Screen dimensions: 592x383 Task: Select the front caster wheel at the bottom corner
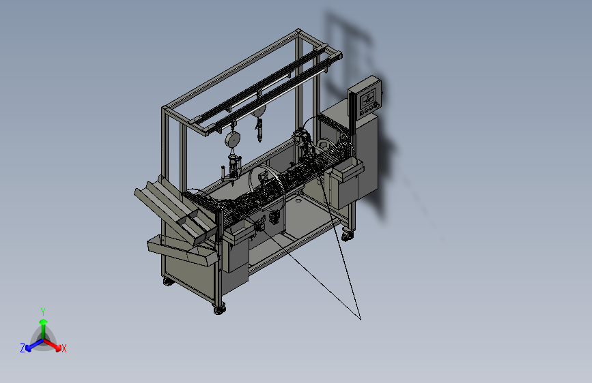(219, 310)
